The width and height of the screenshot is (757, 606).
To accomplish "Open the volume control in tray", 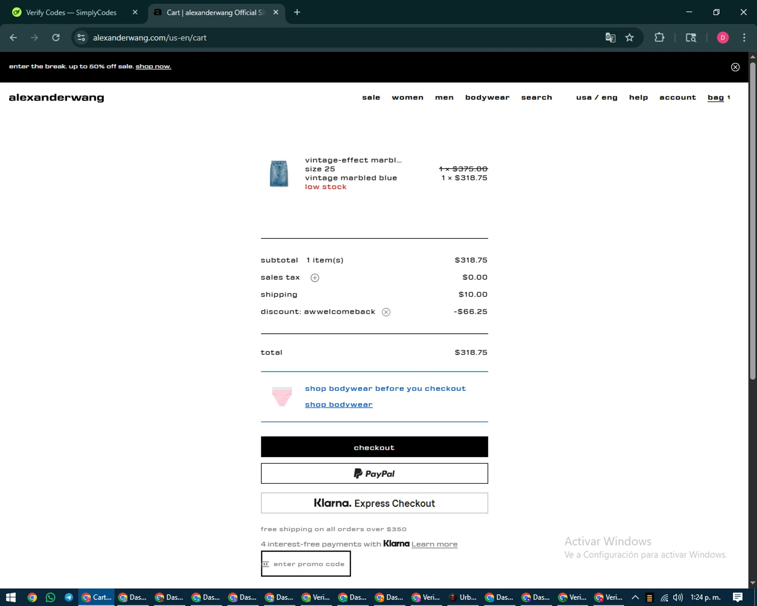I will point(678,597).
